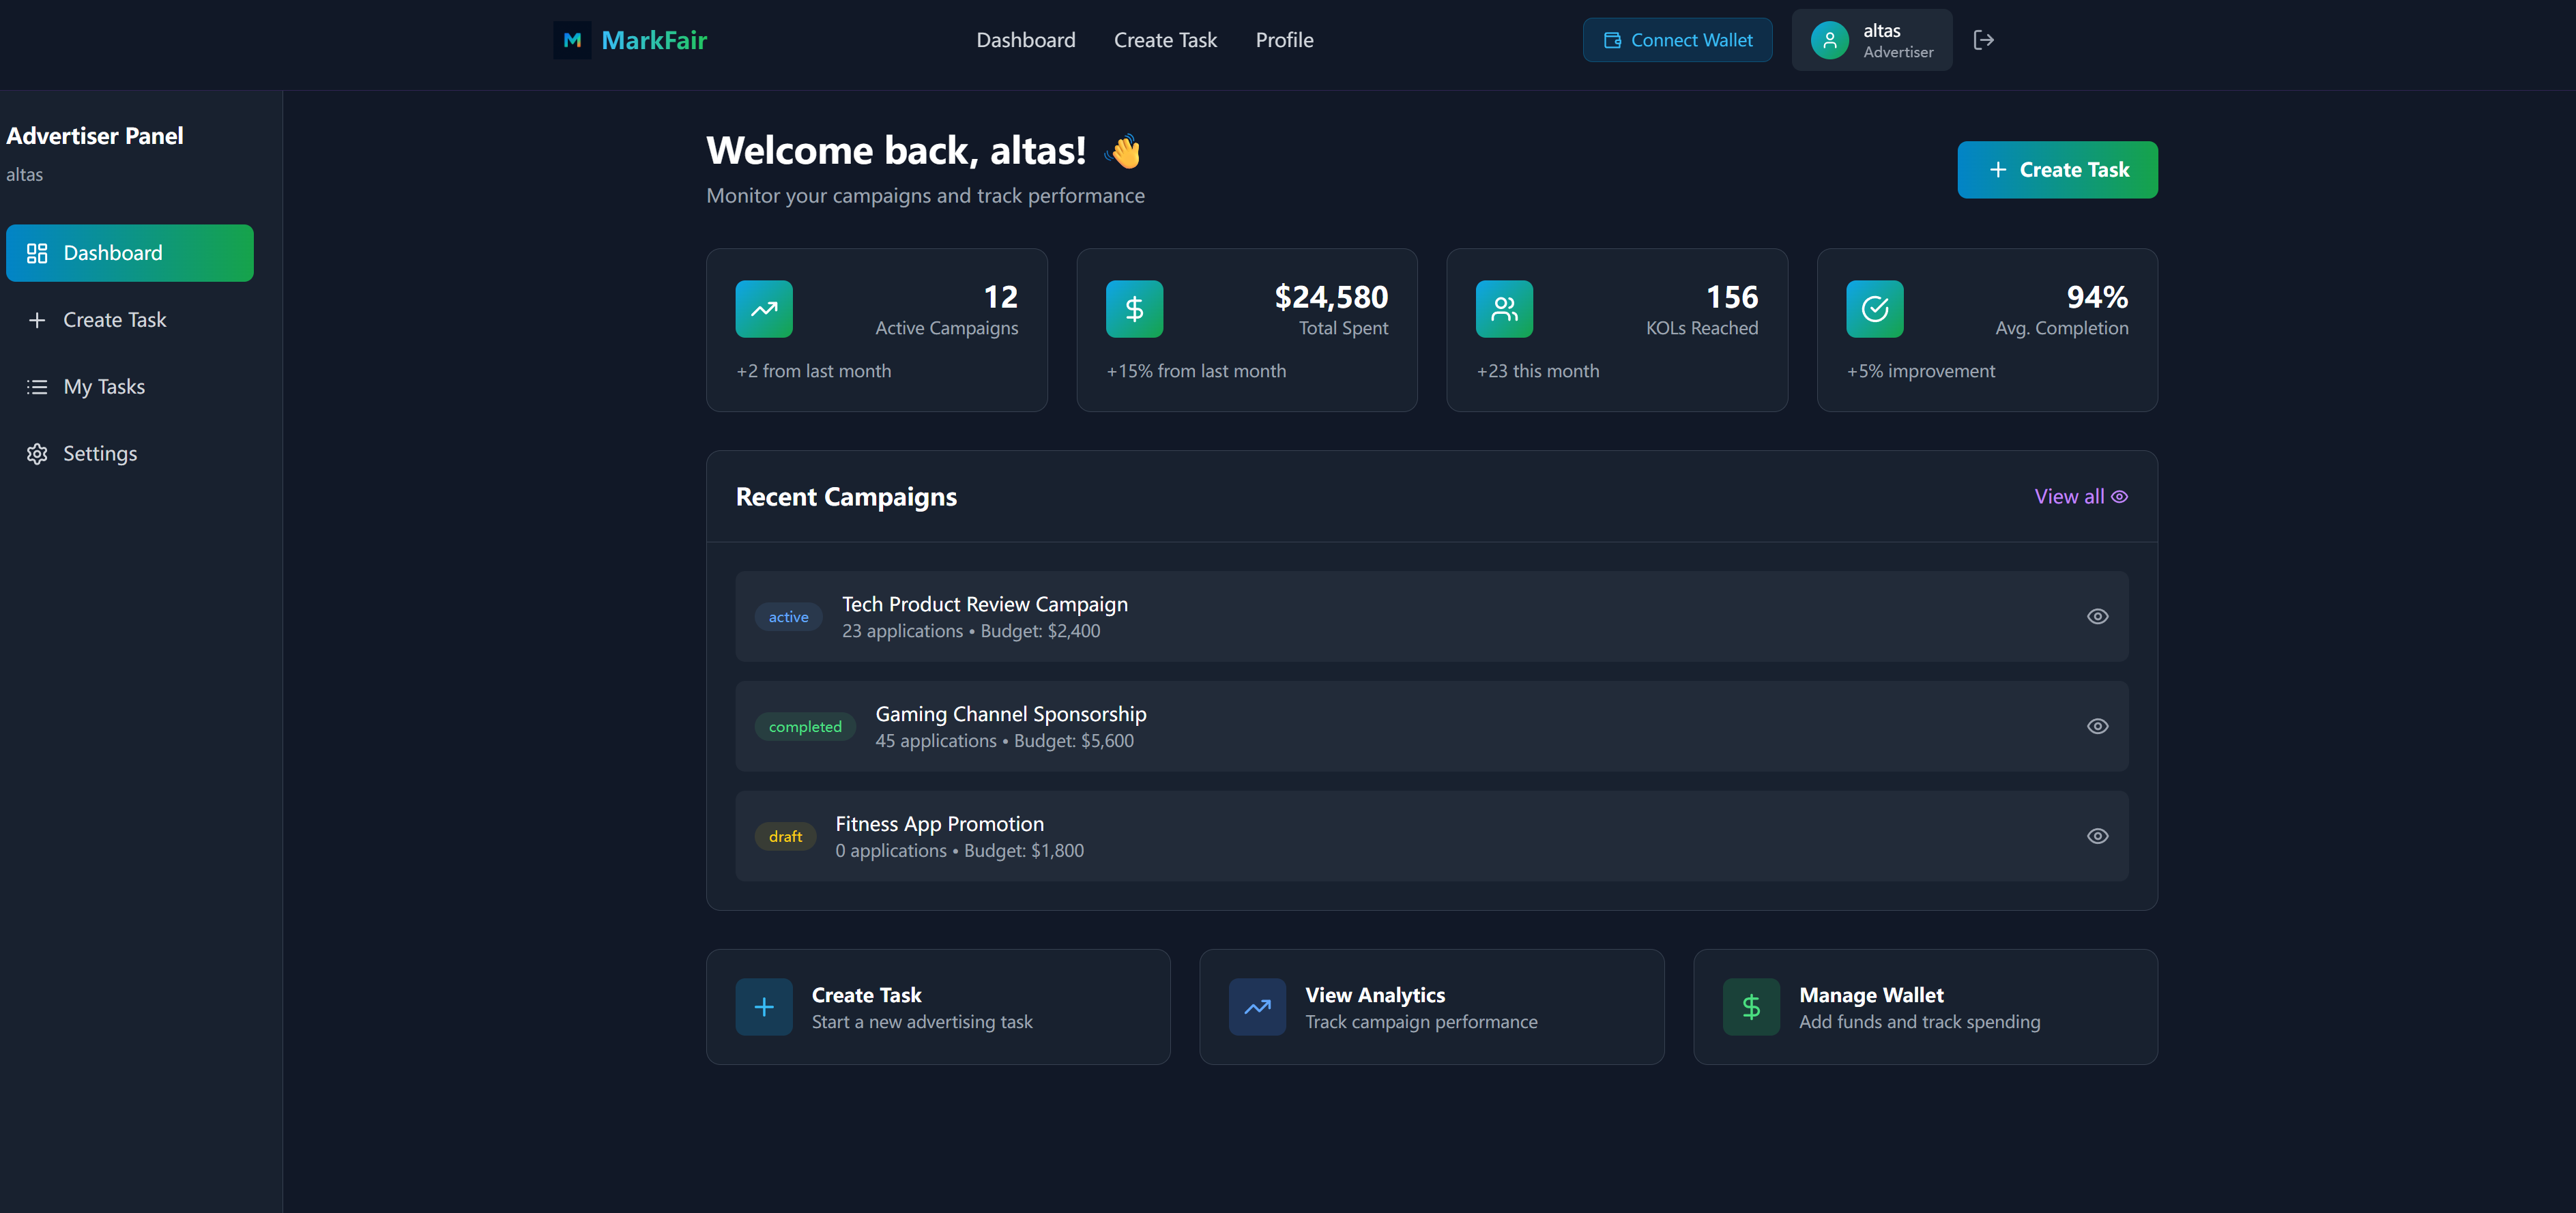Click the Active Campaigns trend icon
The width and height of the screenshot is (2576, 1213).
pos(764,309)
